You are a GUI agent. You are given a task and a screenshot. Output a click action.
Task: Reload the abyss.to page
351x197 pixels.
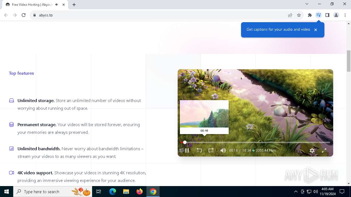[x=24, y=15]
